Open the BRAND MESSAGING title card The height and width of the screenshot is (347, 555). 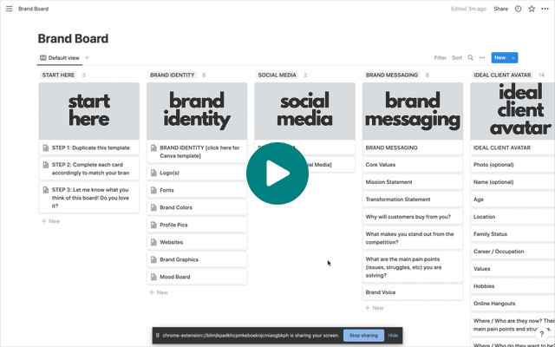[413, 147]
